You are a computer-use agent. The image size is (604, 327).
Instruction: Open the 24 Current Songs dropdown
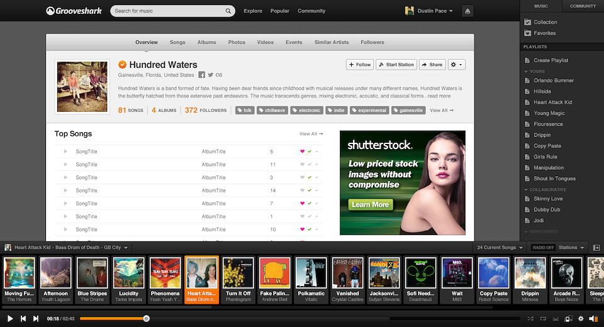point(500,248)
